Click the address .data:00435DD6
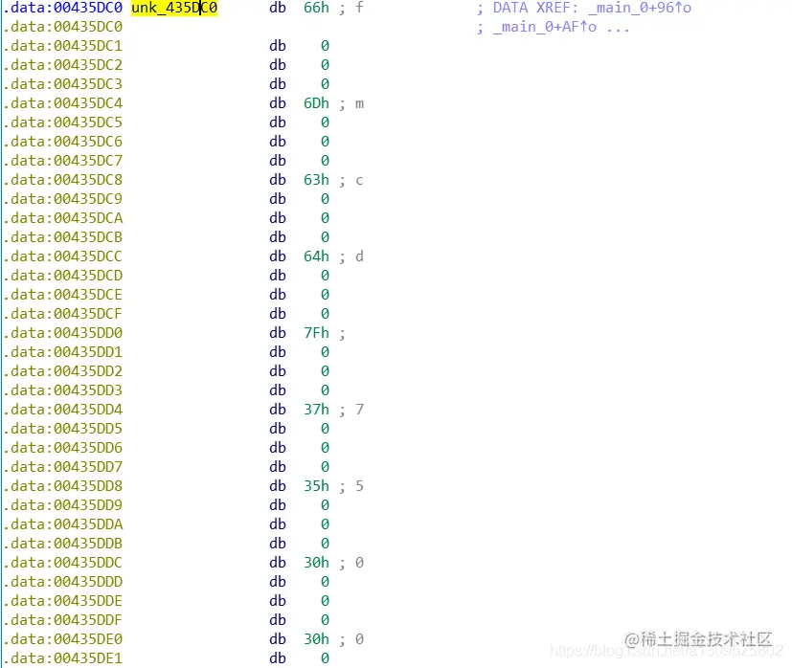The width and height of the screenshot is (792, 668). pyautogui.click(x=62, y=448)
